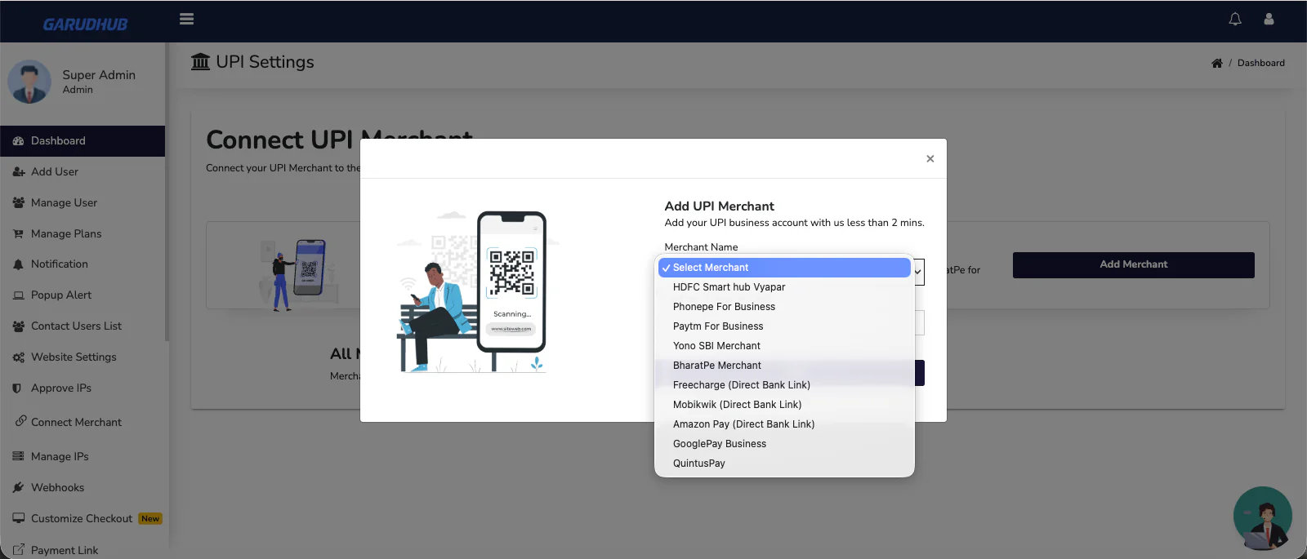Select Yono SBI Merchant option
The width and height of the screenshot is (1307, 559).
[x=716, y=346]
